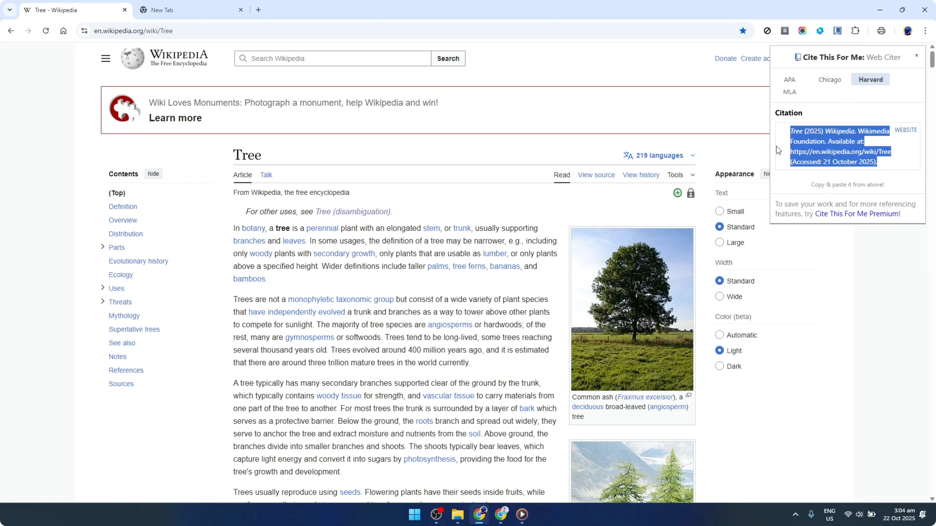Select Standard width option
936x526 pixels.
click(719, 281)
